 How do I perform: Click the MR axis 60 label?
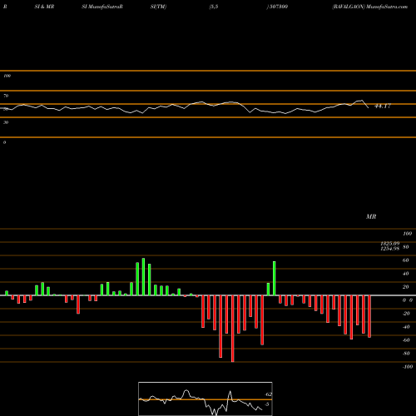click(405, 260)
